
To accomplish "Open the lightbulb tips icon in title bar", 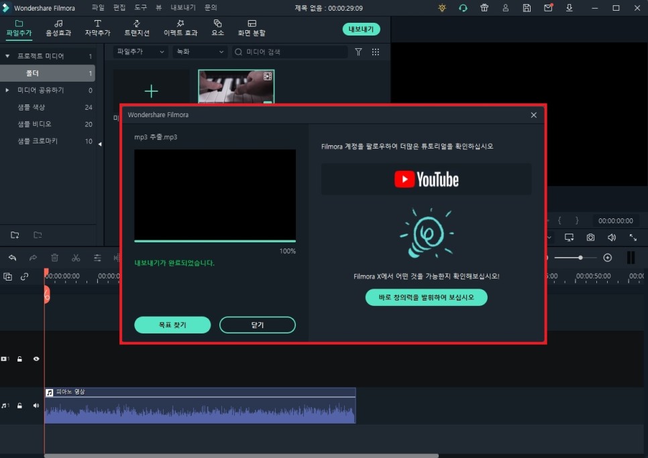I will [442, 8].
